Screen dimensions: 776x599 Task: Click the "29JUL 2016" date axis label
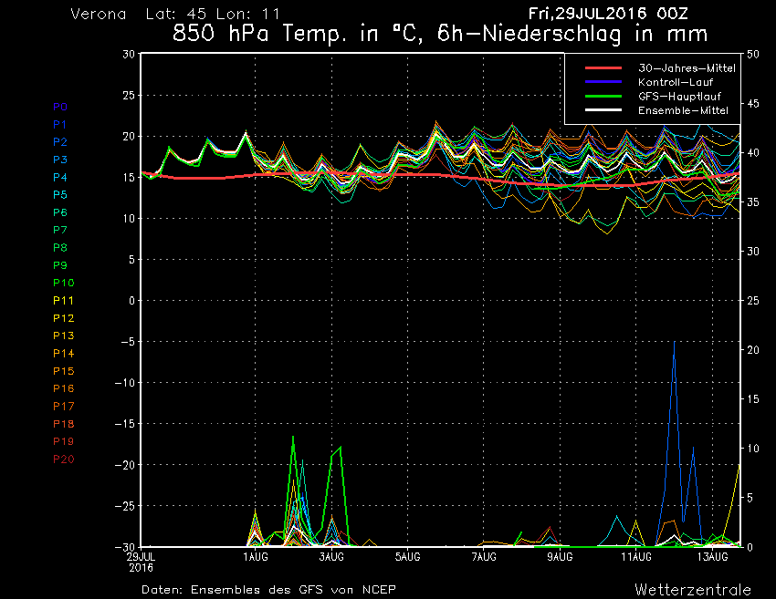(x=141, y=563)
